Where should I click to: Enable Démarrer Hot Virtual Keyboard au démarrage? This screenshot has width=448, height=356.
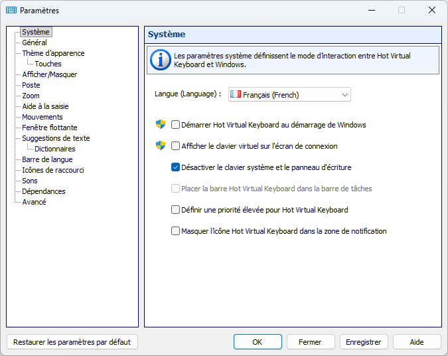[175, 125]
